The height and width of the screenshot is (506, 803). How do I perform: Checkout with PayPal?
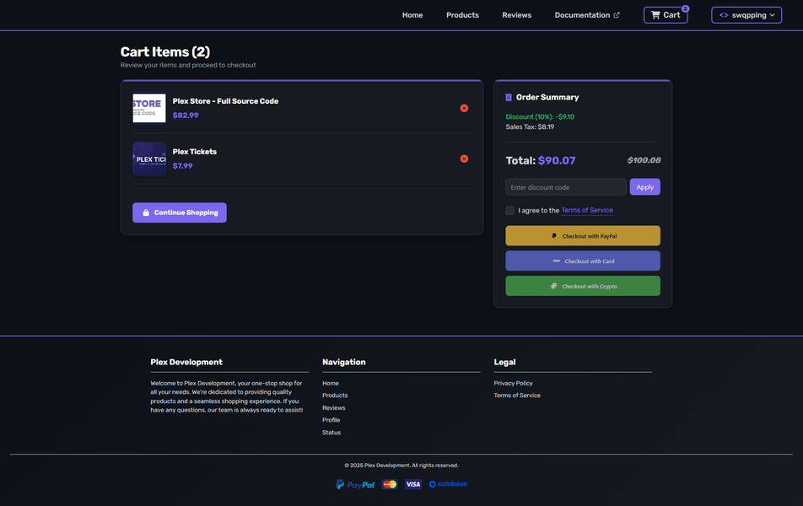coord(583,236)
